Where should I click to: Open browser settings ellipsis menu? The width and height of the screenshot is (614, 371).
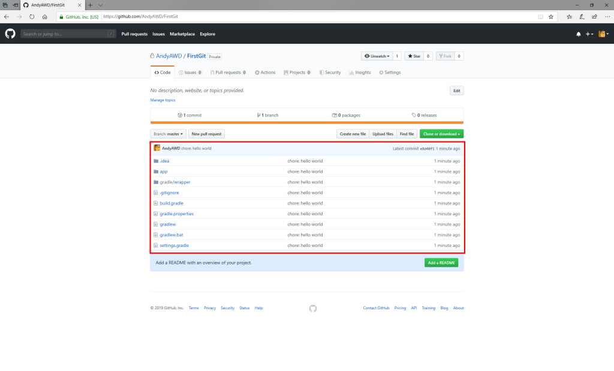click(607, 17)
